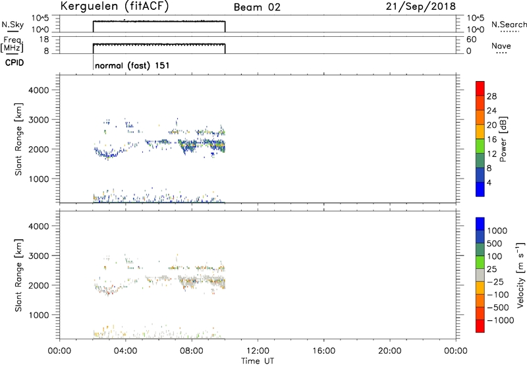527x365 pixels.
Task: Click the 'Beam 02' label
Action: 257,7
